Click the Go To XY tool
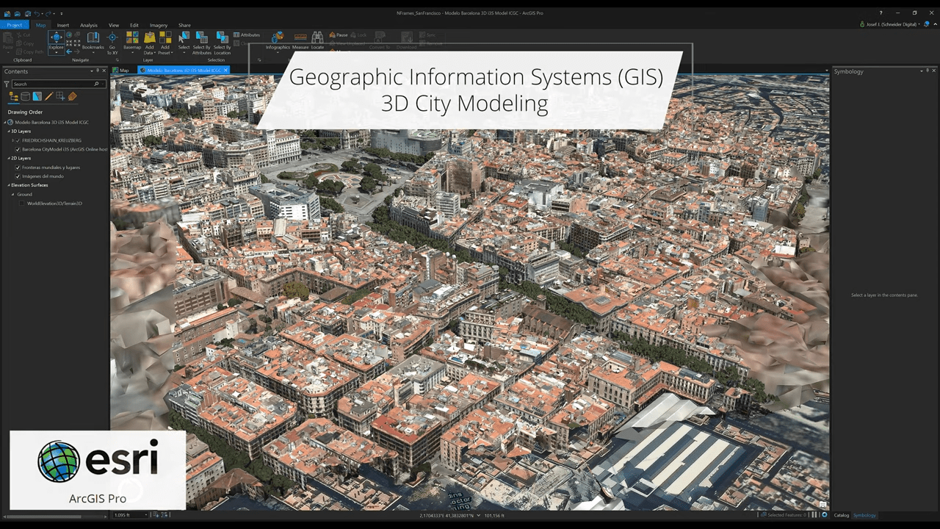The width and height of the screenshot is (940, 529). (112, 43)
